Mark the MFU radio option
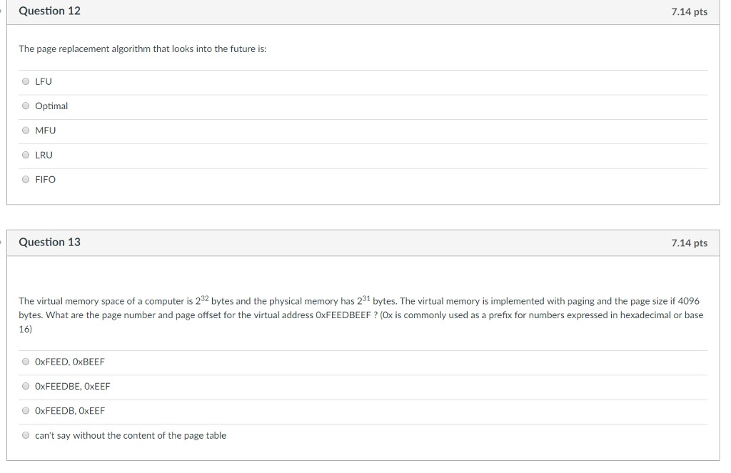The width and height of the screenshot is (731, 473). coord(26,131)
